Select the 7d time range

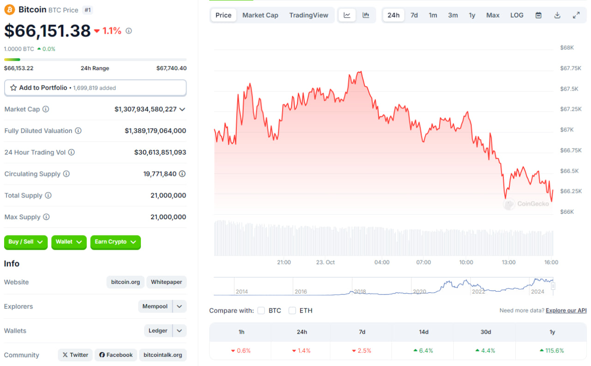[414, 15]
